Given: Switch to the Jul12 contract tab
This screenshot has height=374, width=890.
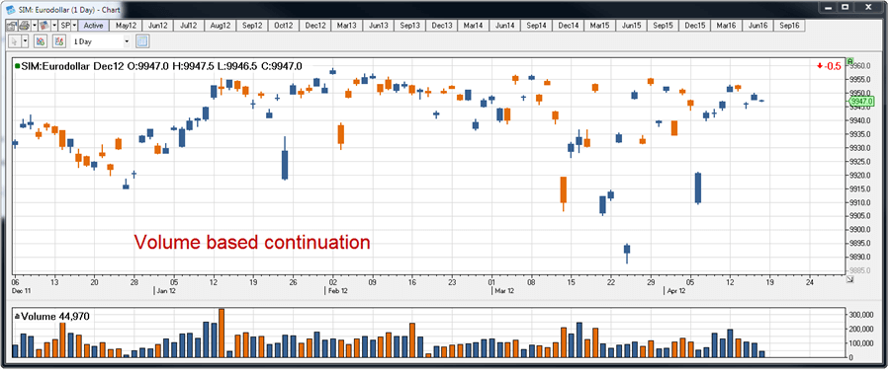Looking at the screenshot, I should [x=189, y=26].
